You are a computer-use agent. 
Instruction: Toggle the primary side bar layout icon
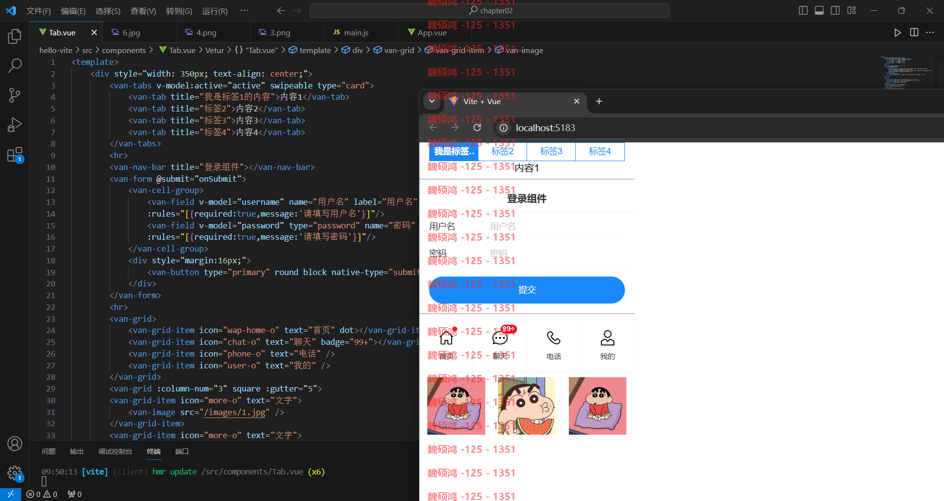click(x=803, y=10)
